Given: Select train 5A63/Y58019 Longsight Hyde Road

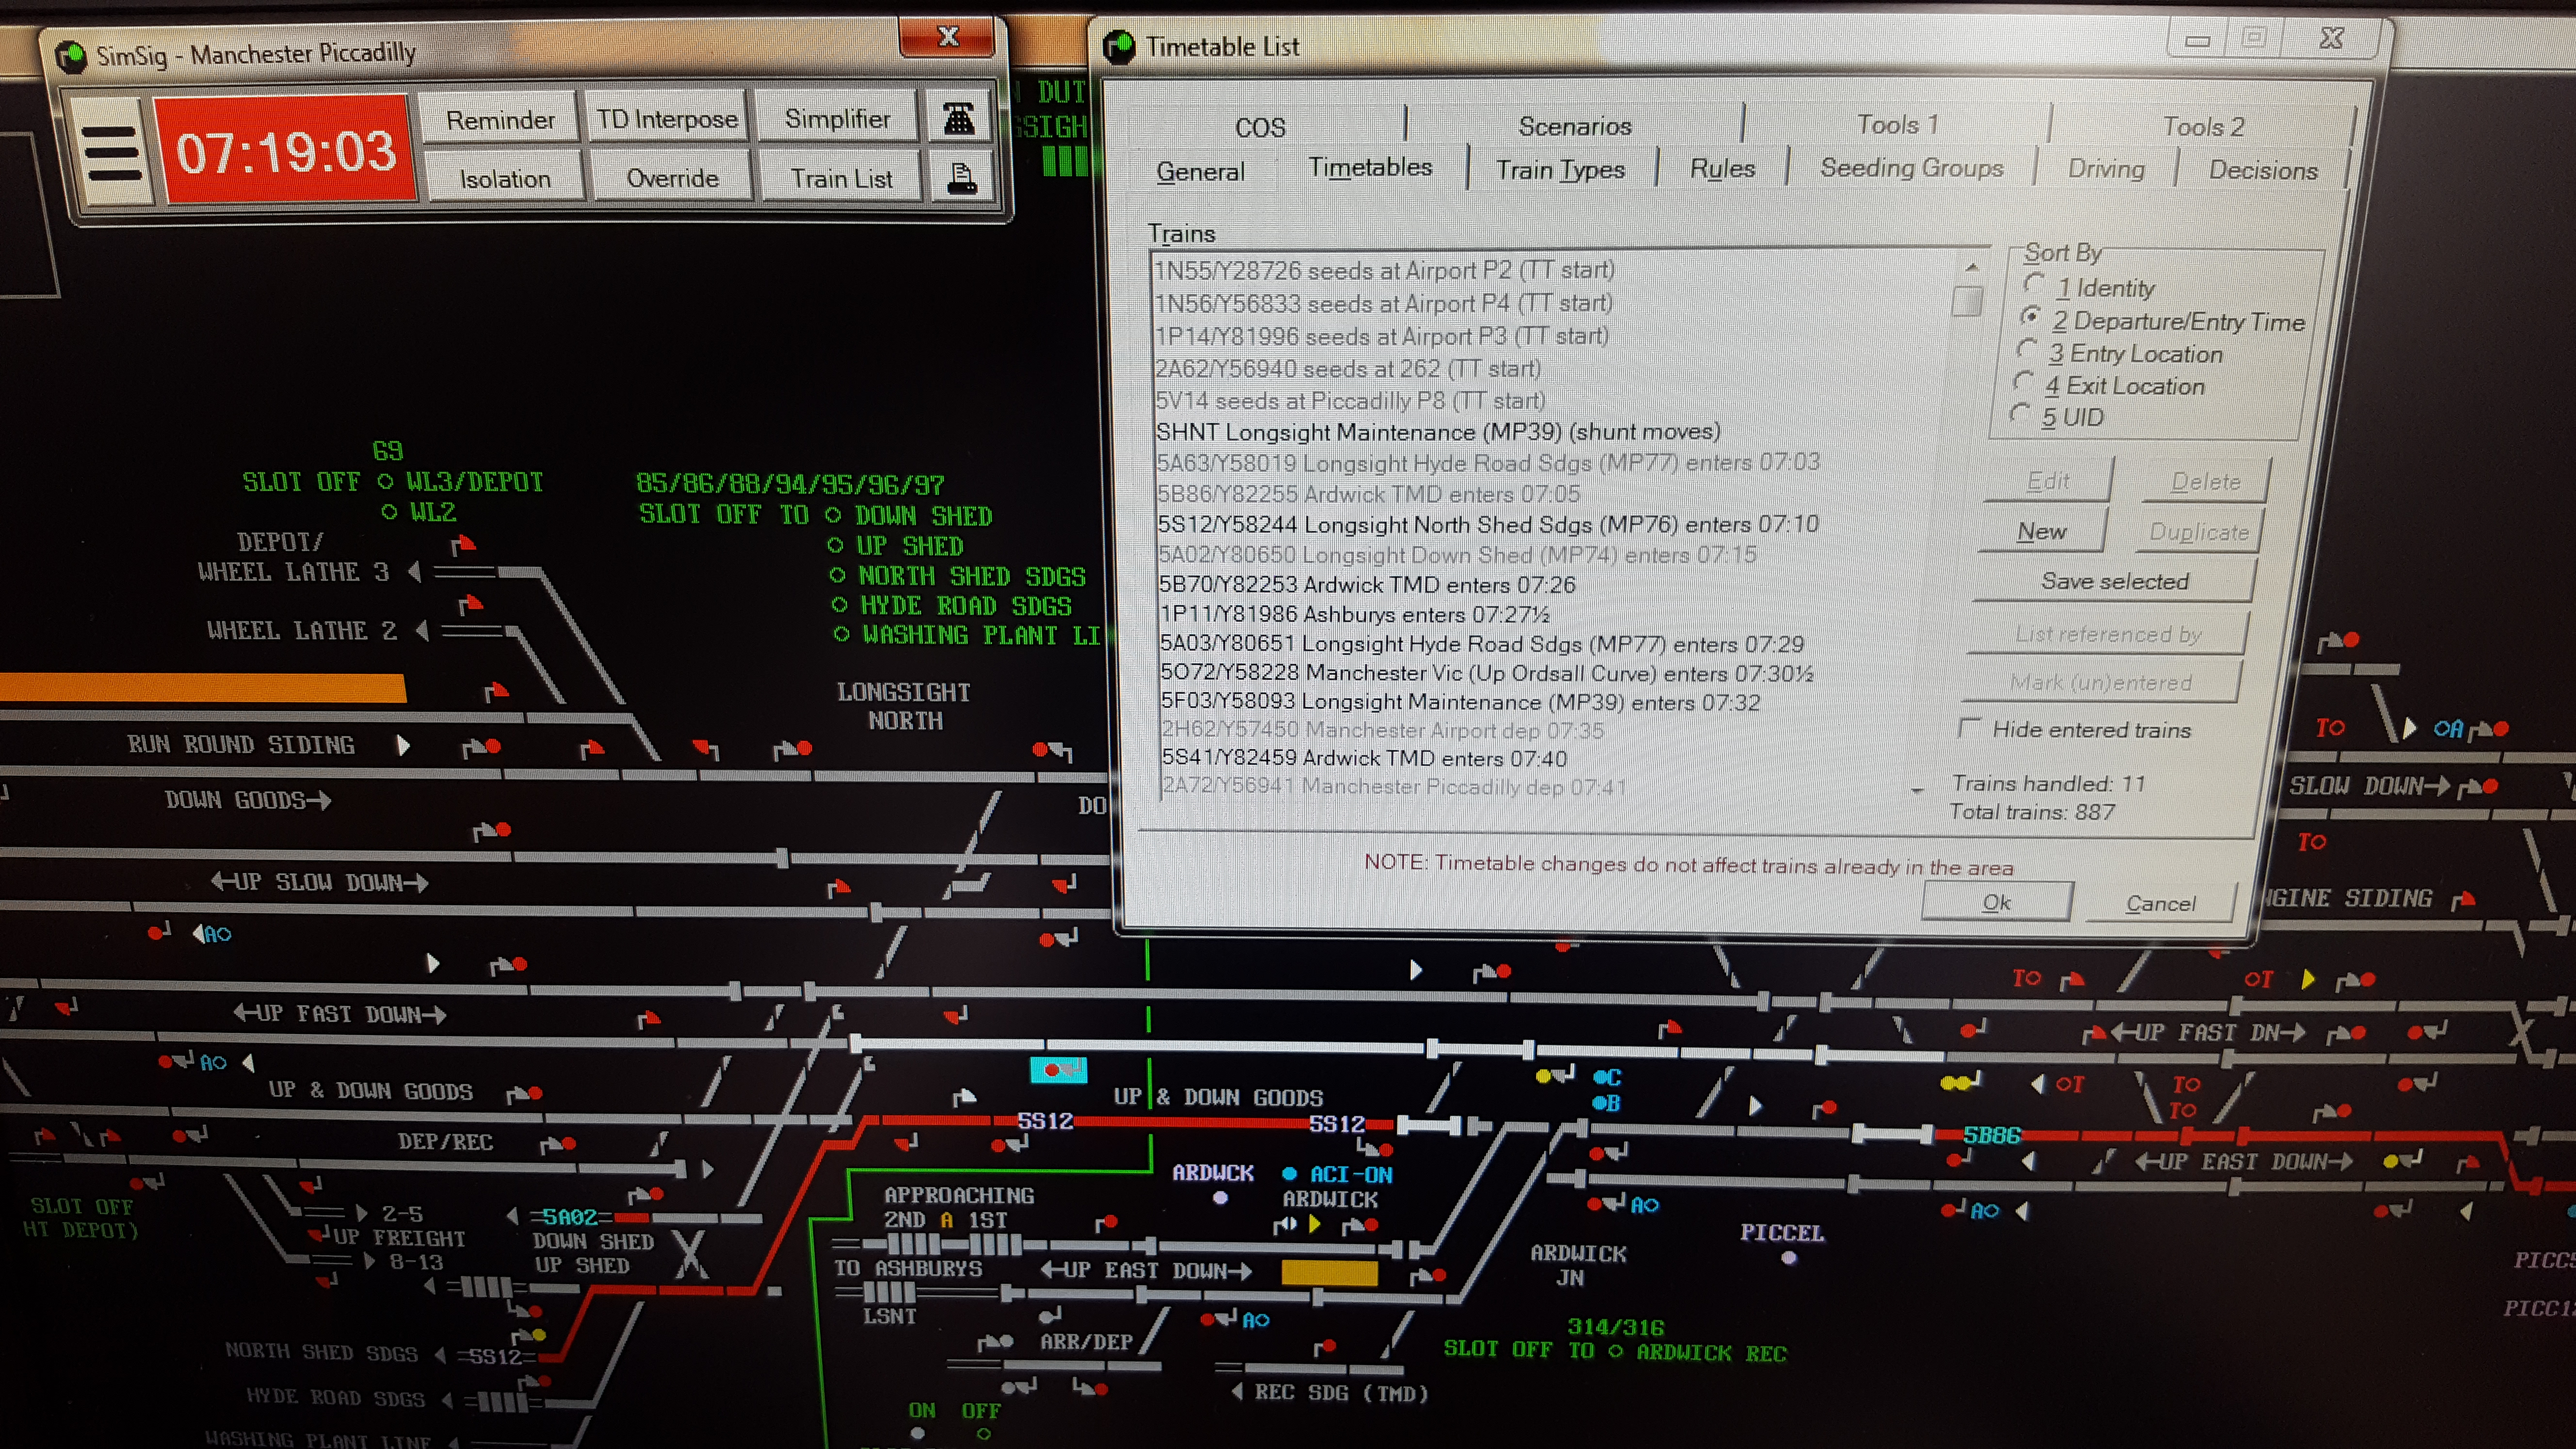Looking at the screenshot, I should coord(1488,462).
